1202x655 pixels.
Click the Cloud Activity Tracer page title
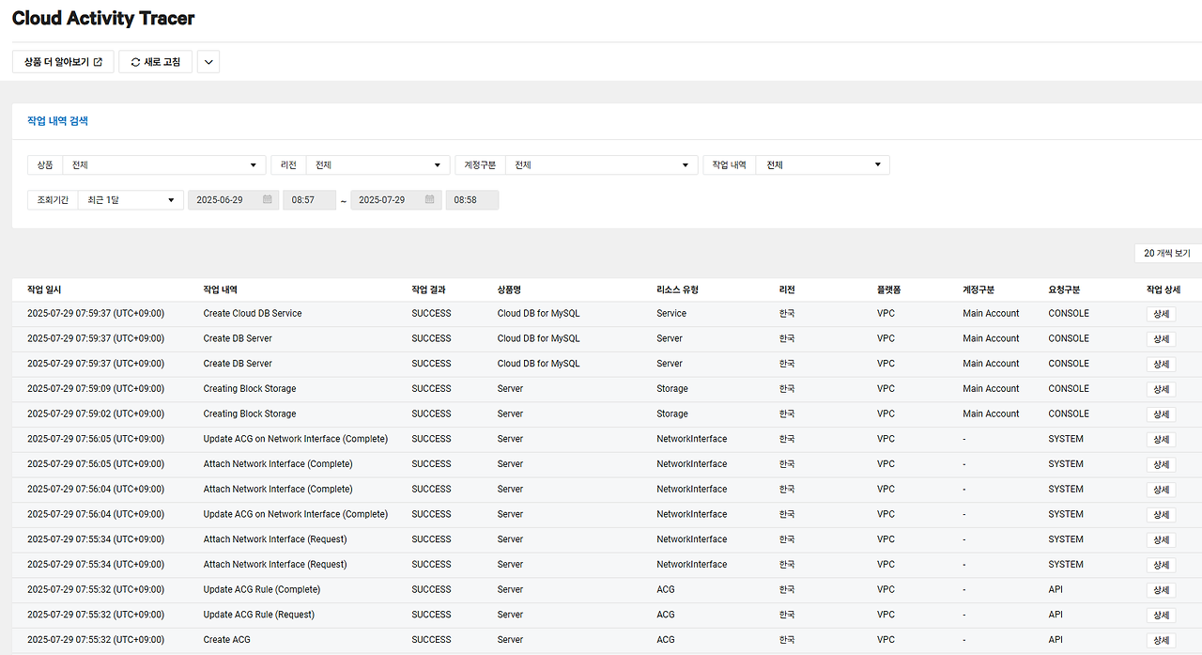tap(103, 18)
